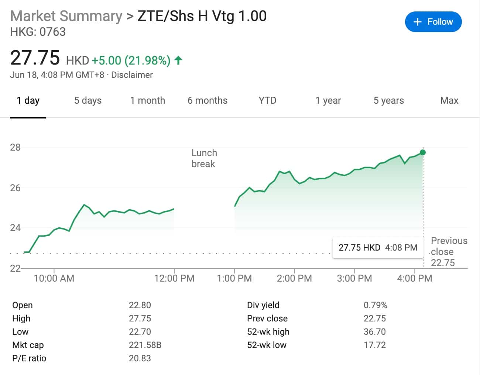Go back to Market Summary
The height and width of the screenshot is (375, 480).
[x=66, y=16]
